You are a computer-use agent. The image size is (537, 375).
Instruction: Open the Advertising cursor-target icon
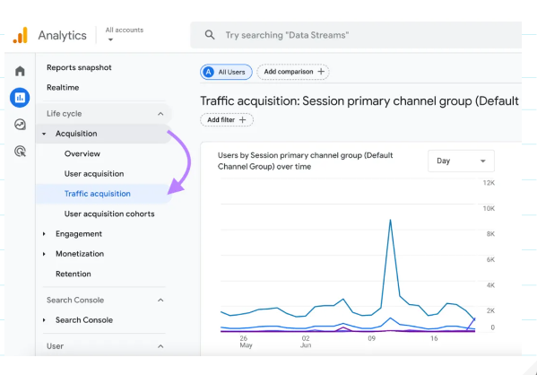[x=21, y=151]
